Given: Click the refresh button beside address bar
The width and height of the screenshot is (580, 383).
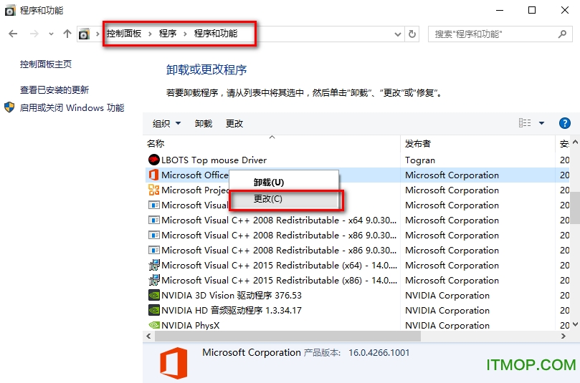Looking at the screenshot, I should click(x=412, y=34).
